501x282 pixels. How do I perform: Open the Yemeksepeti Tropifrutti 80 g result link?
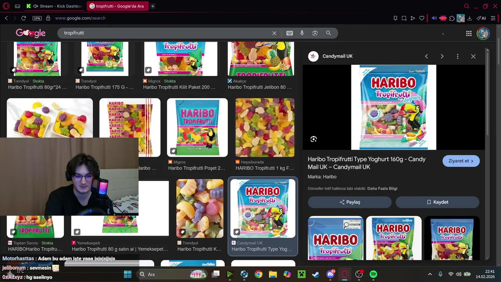pos(120,249)
